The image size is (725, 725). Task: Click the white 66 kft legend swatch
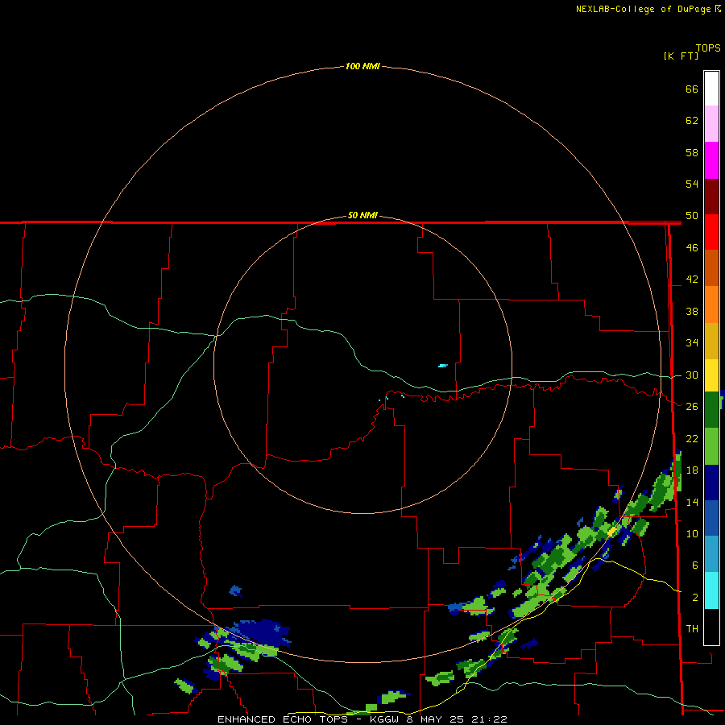click(x=711, y=89)
